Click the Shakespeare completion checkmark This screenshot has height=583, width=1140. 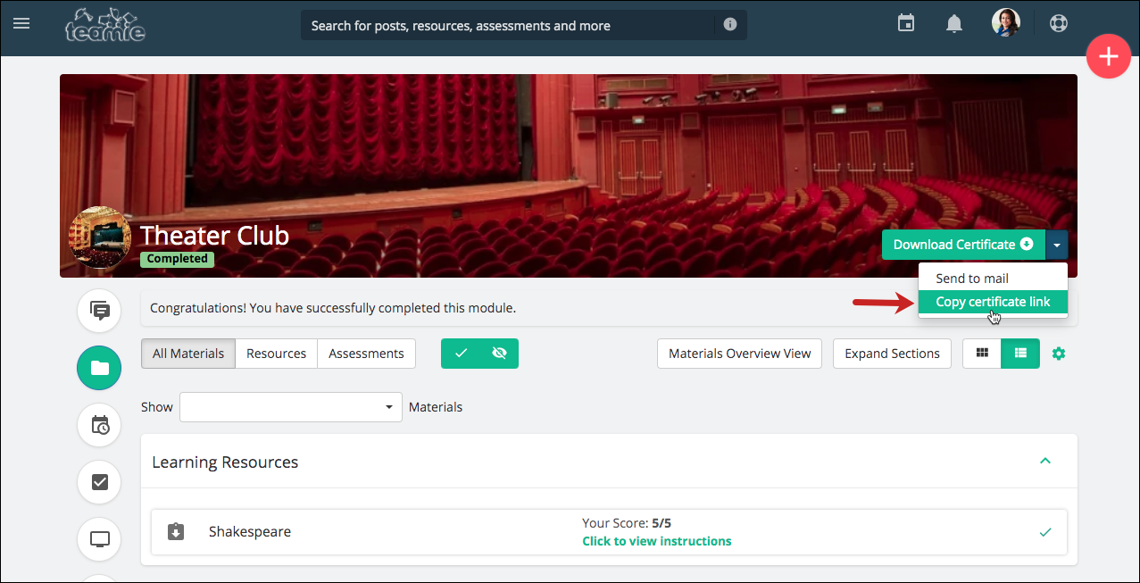point(1045,532)
